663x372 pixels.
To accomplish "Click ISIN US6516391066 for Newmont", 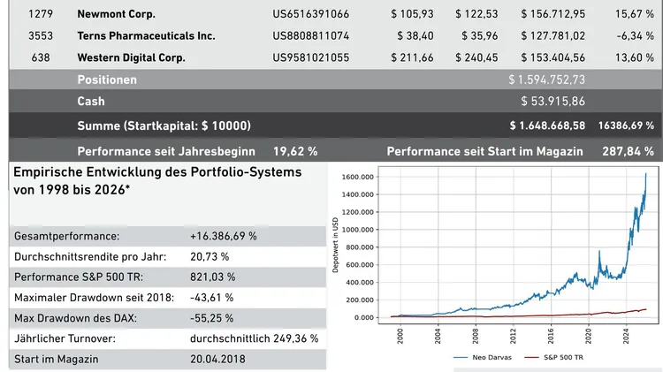I will point(310,14).
